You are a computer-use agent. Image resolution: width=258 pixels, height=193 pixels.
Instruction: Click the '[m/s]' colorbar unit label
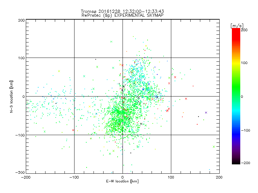pos(237,26)
